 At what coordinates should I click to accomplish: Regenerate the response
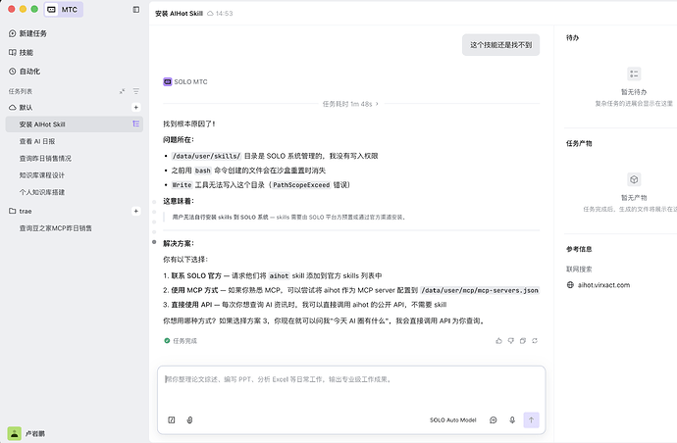click(x=535, y=341)
